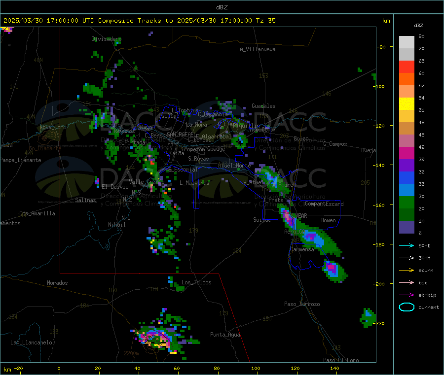
Task: Click the dBZ title at top
Action: (x=222, y=7)
